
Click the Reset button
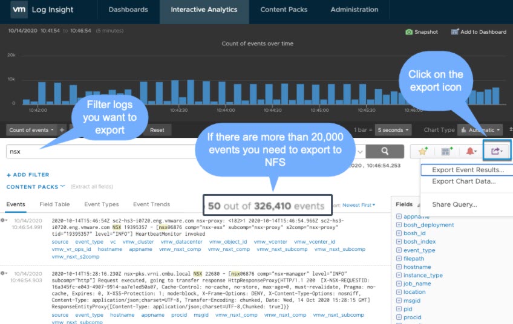tap(157, 130)
